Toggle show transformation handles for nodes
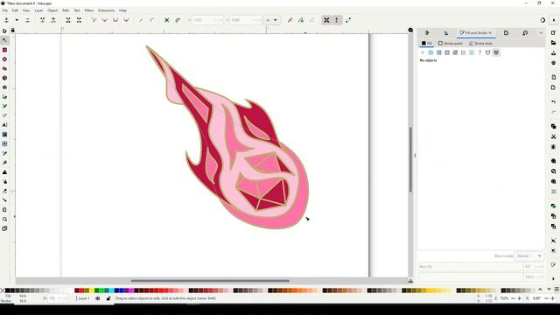Viewport: 560px width, 315px height. (x=326, y=20)
